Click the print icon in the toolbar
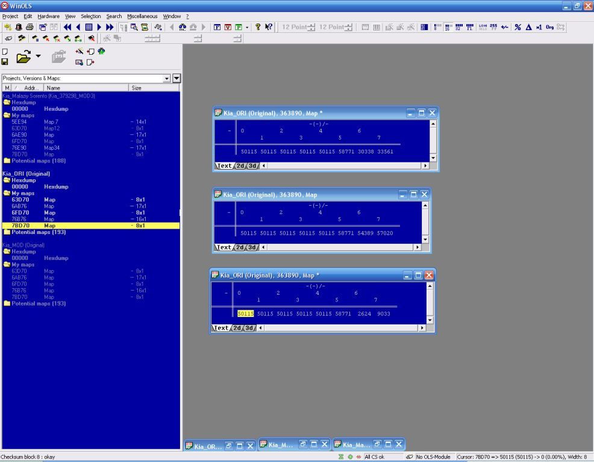 point(30,27)
